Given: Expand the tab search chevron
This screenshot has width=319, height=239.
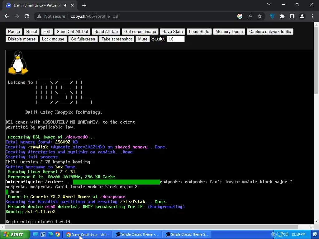Looking at the screenshot, I should [x=269, y=4].
